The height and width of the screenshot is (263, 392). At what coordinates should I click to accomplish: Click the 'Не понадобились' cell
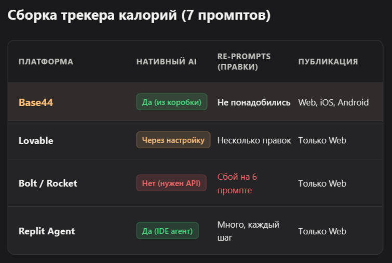pos(254,102)
